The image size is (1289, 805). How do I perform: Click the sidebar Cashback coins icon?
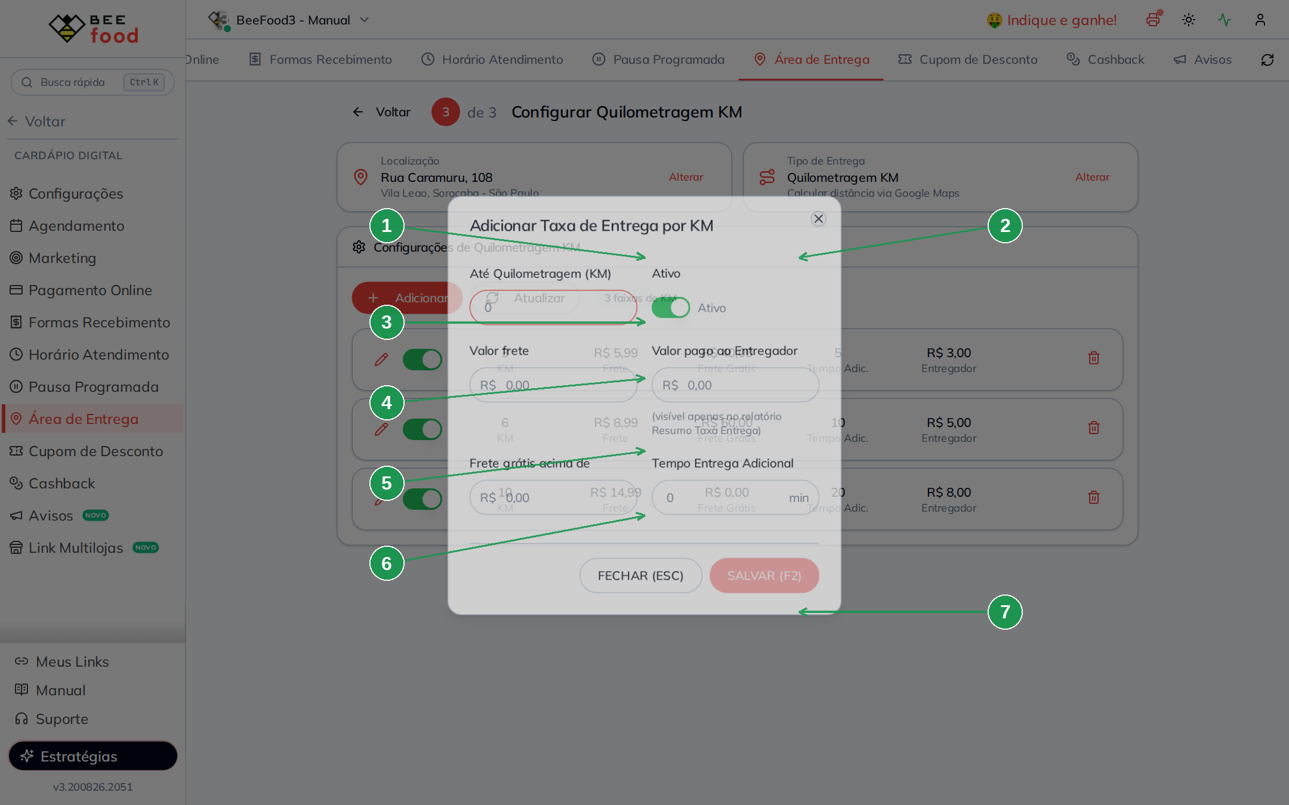coord(16,483)
